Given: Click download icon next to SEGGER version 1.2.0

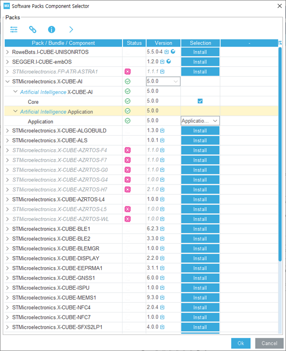Looking at the screenshot, I should pos(162,62).
